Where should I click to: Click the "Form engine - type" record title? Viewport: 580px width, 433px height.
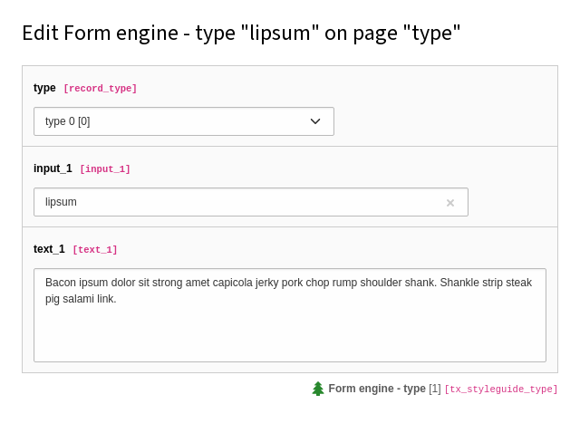tap(377, 389)
